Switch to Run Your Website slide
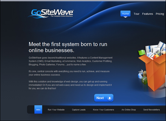The height and width of the screenshot is (121, 166). 56,110
